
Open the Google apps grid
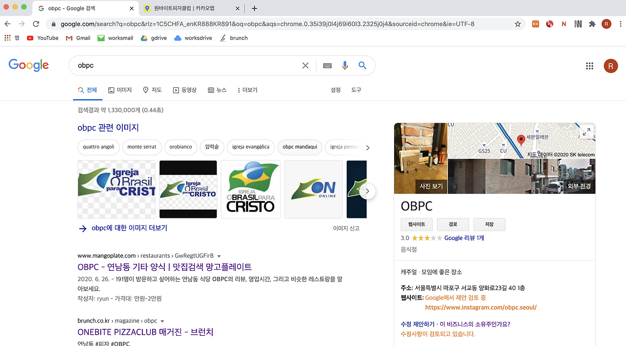[x=589, y=65]
